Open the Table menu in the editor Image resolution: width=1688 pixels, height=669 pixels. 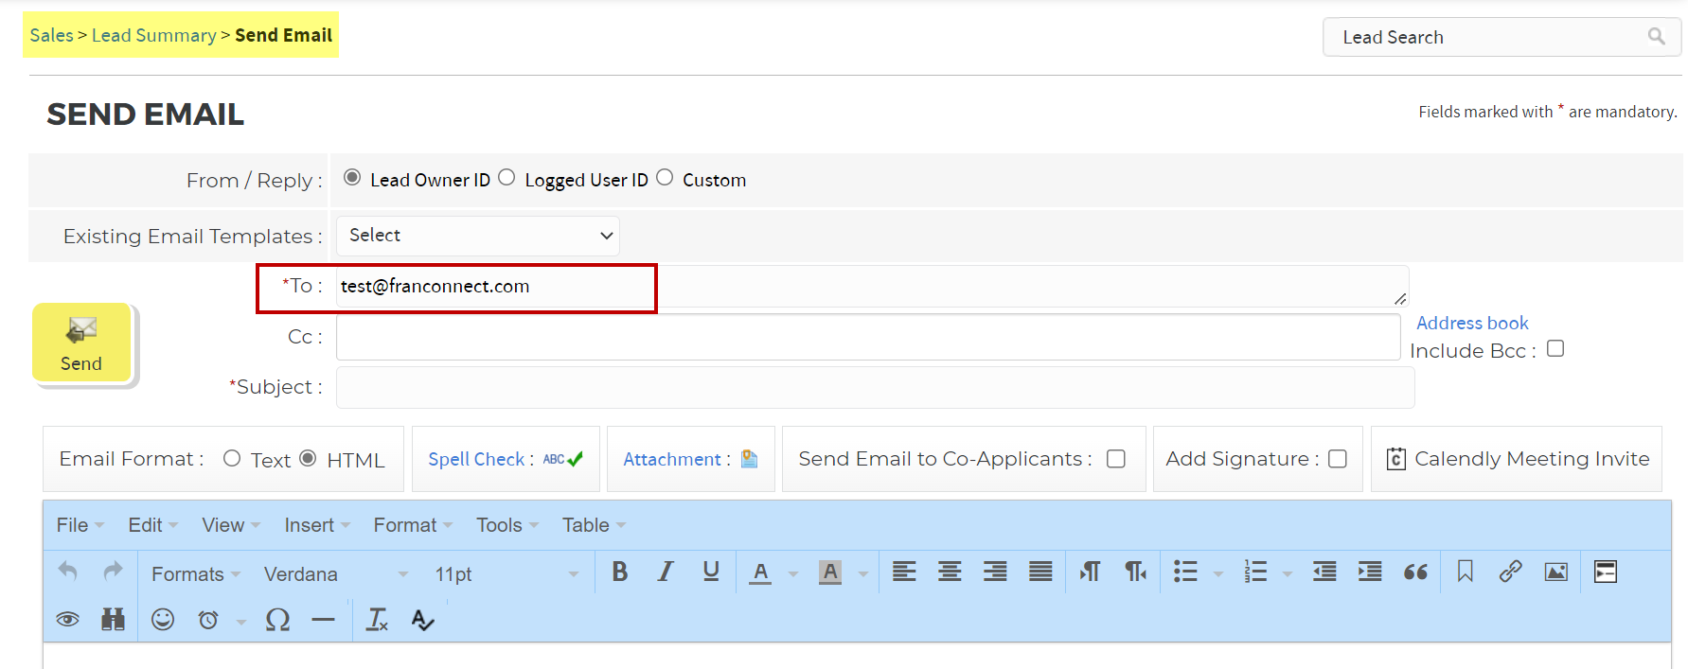594,525
